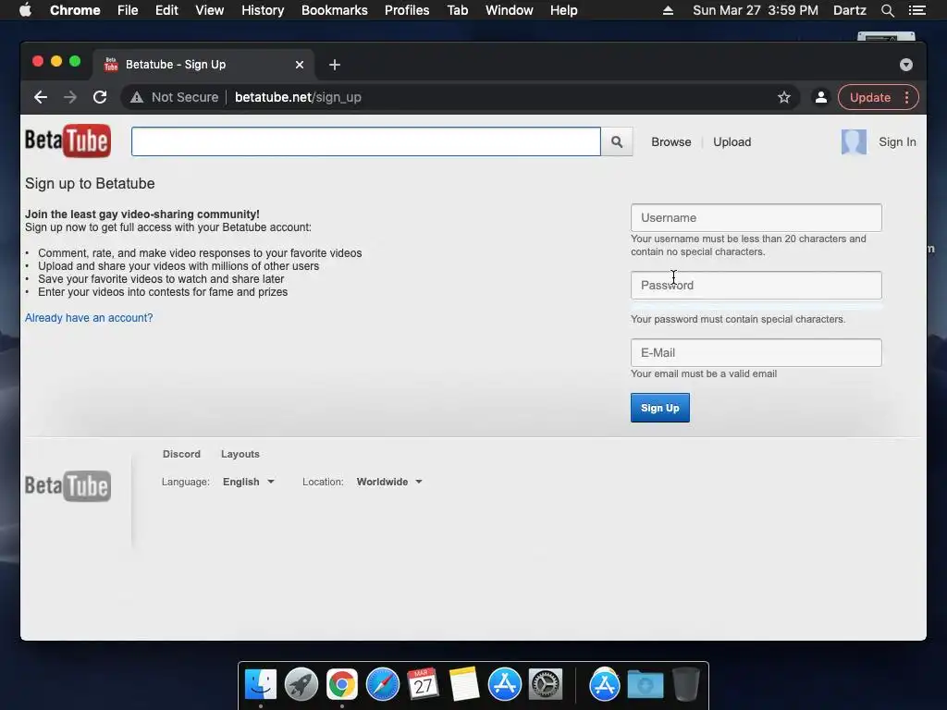Click the search magnifier button
947x710 pixels.
point(617,141)
